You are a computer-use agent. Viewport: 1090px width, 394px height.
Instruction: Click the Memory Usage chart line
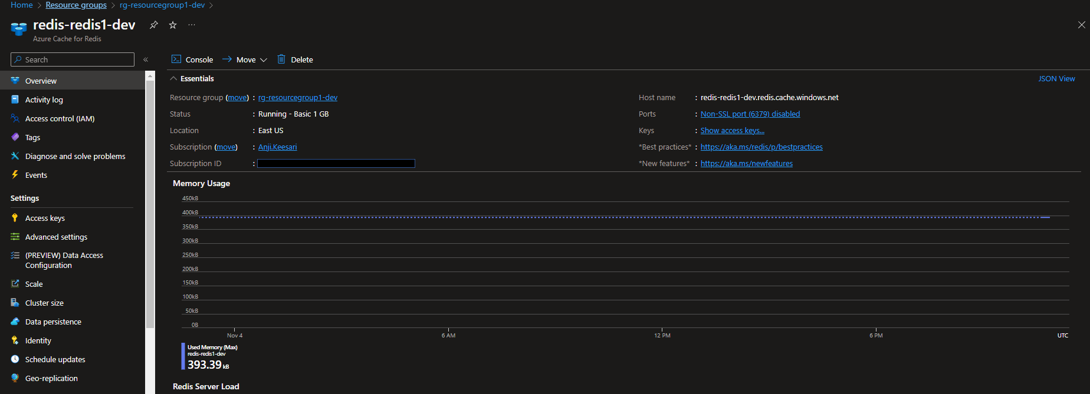tap(625, 217)
